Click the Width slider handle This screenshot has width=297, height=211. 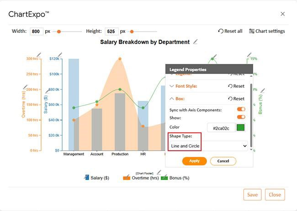click(x=58, y=32)
